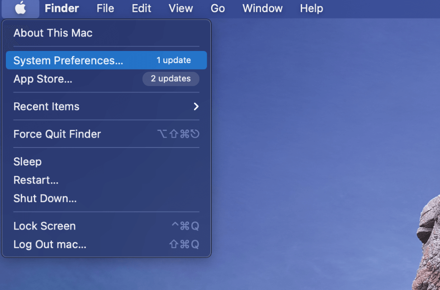Open the View menu
The image size is (440, 290).
[181, 9]
